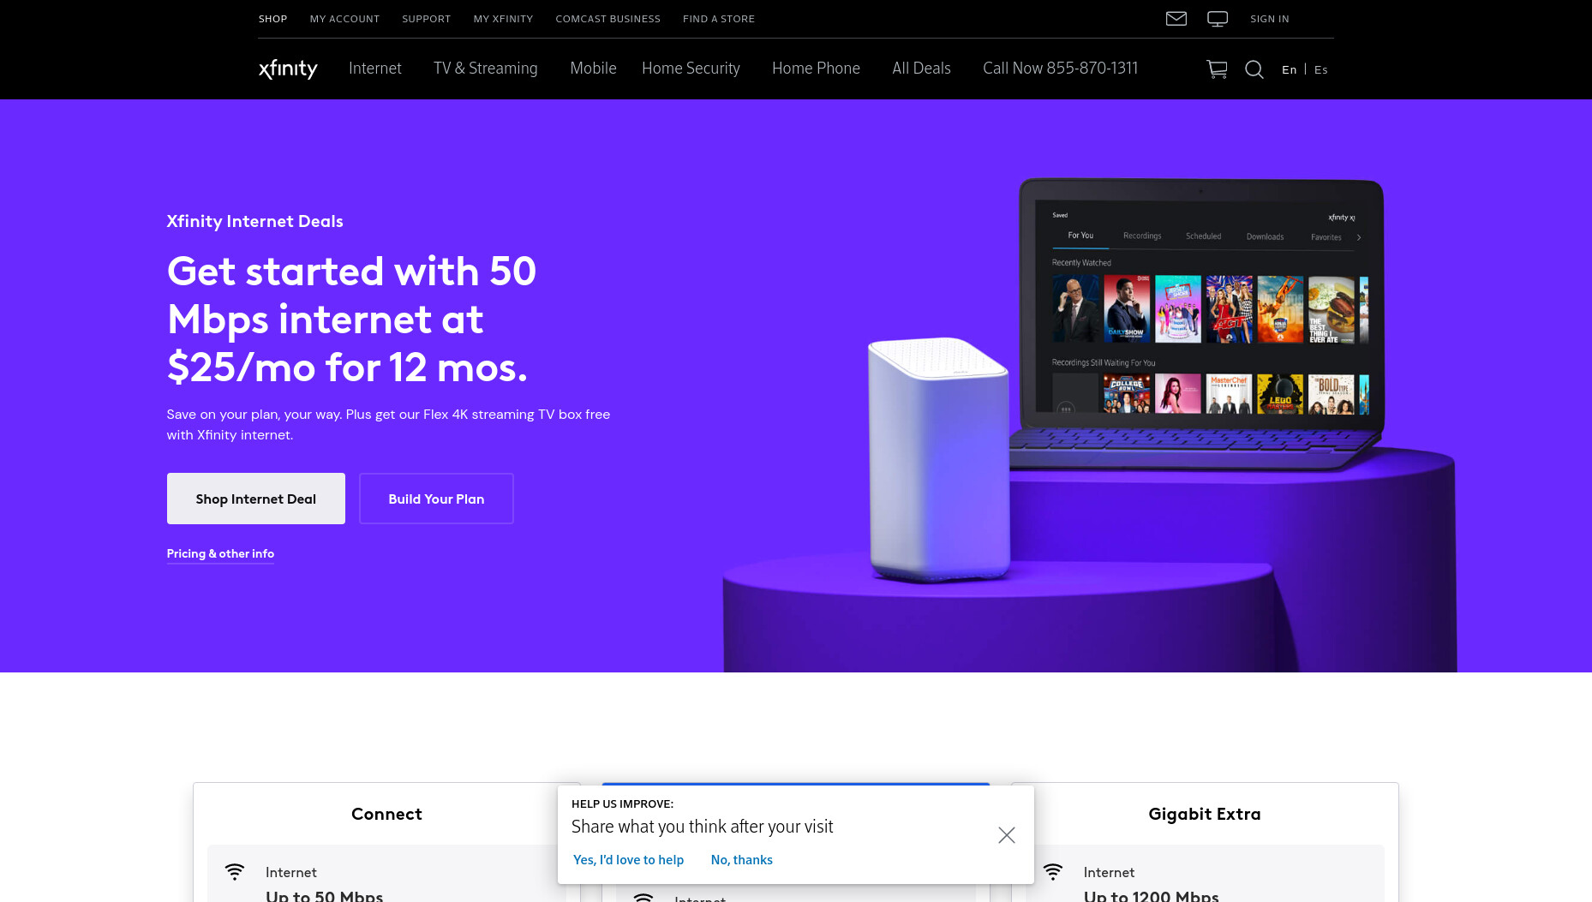The height and width of the screenshot is (902, 1592).
Task: Expand the Home Security menu
Action: pyautogui.click(x=691, y=69)
